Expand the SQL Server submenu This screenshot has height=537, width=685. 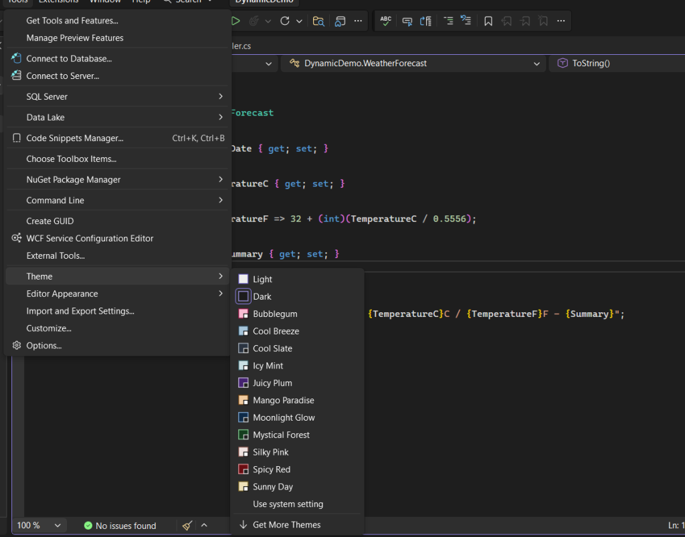point(117,96)
